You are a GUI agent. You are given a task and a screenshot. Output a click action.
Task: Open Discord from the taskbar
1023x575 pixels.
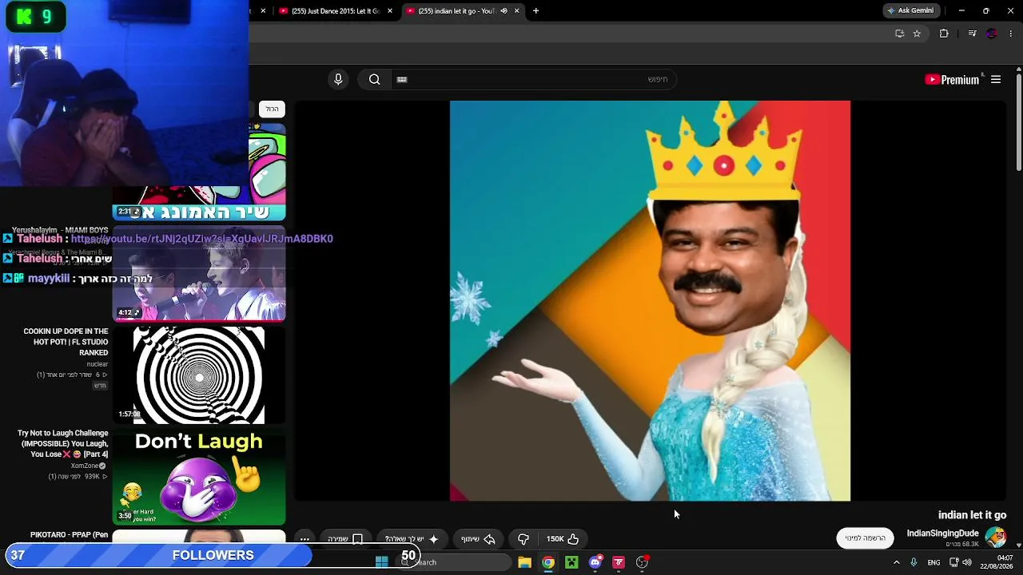tap(595, 562)
